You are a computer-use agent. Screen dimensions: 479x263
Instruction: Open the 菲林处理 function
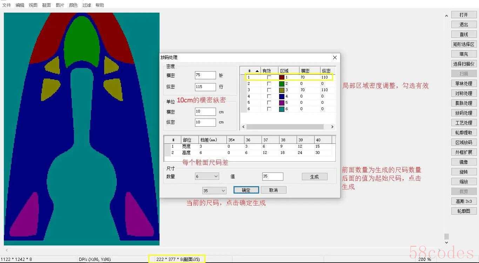(464, 83)
